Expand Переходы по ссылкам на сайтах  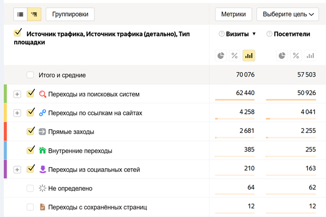[x=17, y=113]
